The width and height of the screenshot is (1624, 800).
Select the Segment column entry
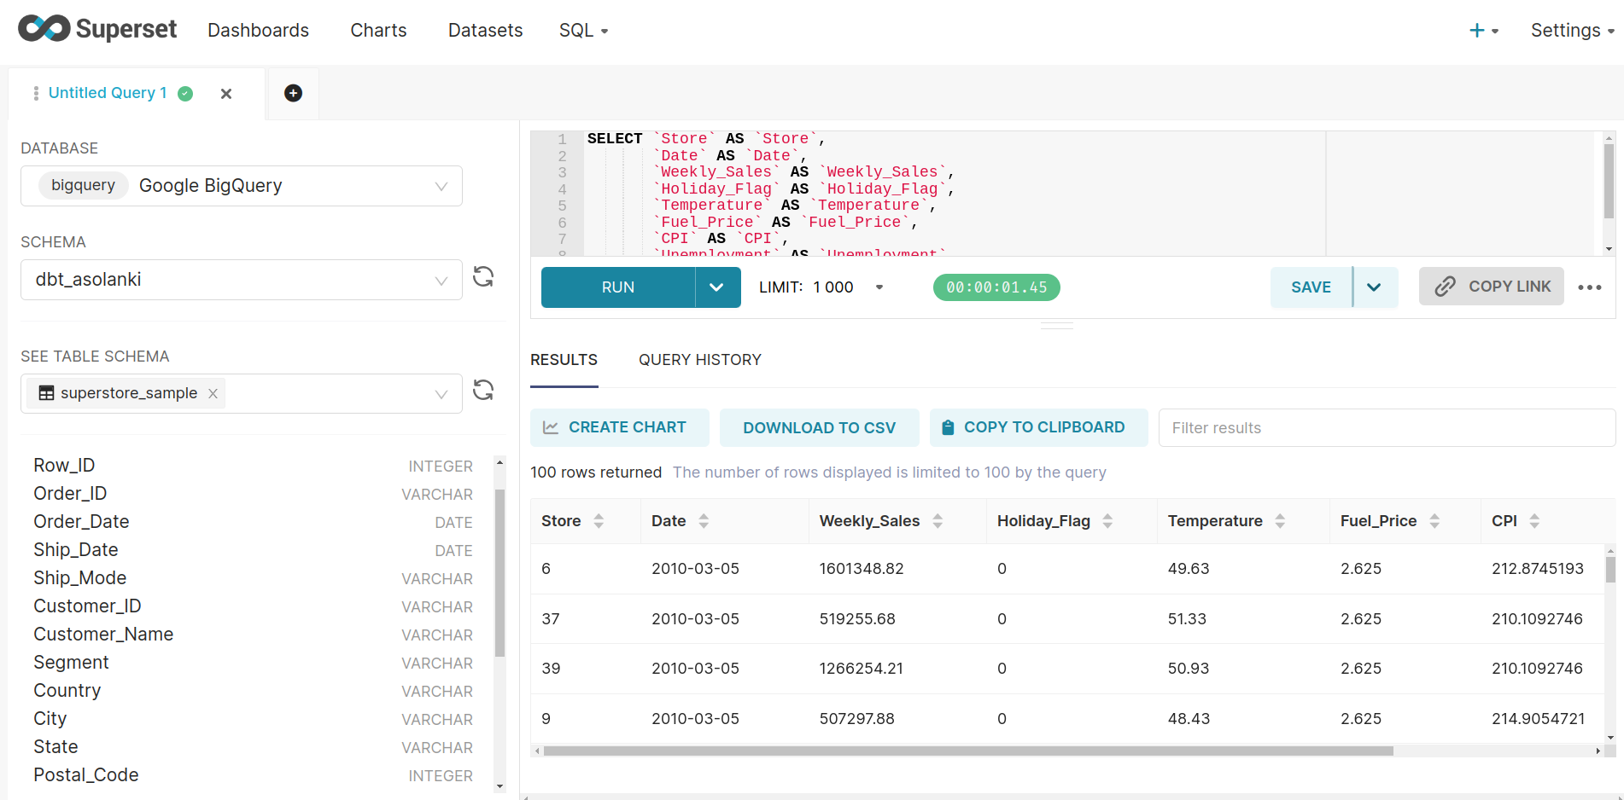[253, 663]
